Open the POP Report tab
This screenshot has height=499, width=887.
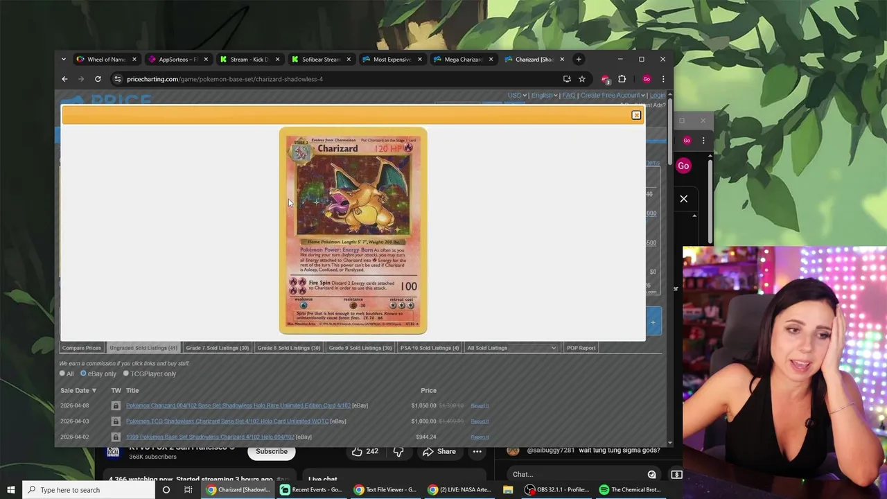click(581, 348)
